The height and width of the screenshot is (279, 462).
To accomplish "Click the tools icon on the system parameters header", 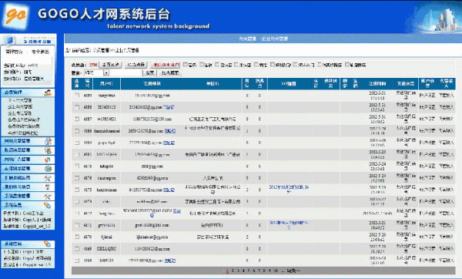I will click(x=48, y=196).
